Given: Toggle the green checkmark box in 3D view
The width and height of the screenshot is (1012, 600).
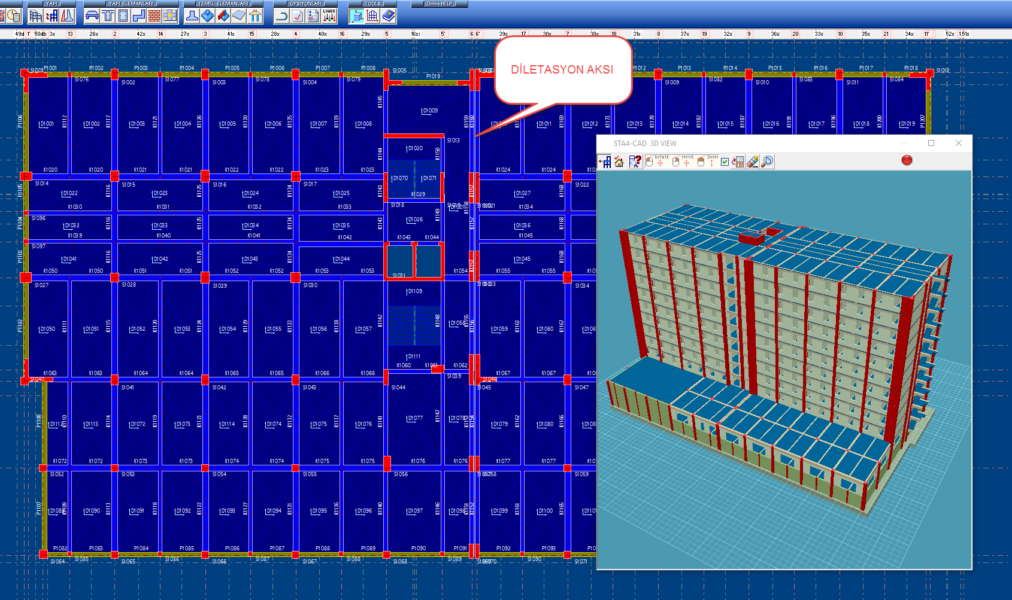Looking at the screenshot, I should point(725,162).
